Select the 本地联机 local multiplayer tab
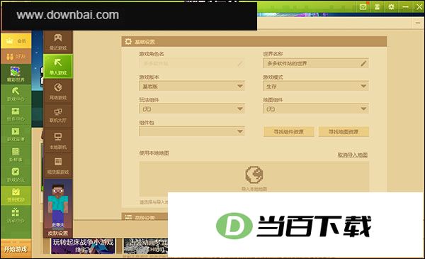 coord(58,140)
